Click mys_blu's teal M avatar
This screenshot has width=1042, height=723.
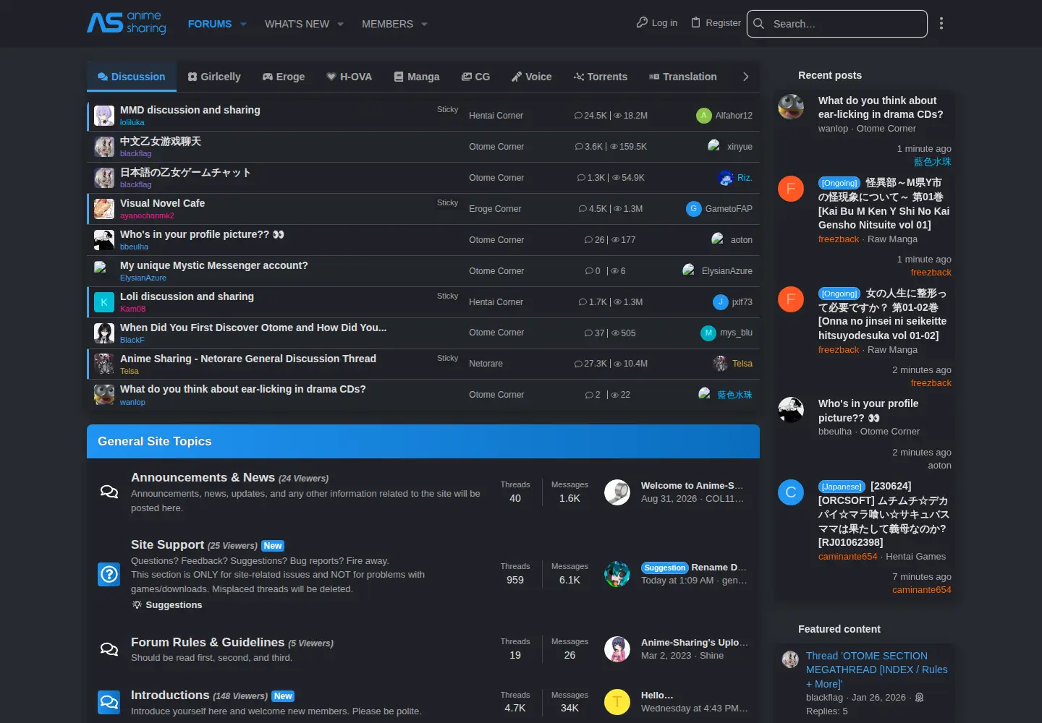pyautogui.click(x=708, y=333)
